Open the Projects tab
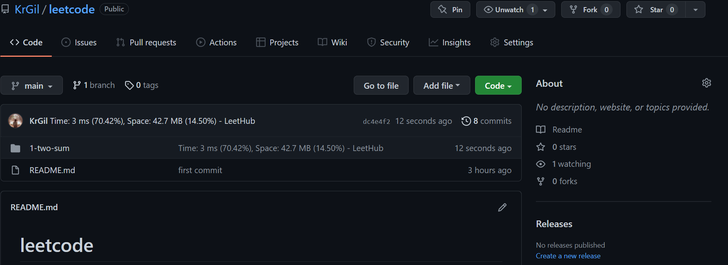Viewport: 728px width, 265px height. pos(277,42)
